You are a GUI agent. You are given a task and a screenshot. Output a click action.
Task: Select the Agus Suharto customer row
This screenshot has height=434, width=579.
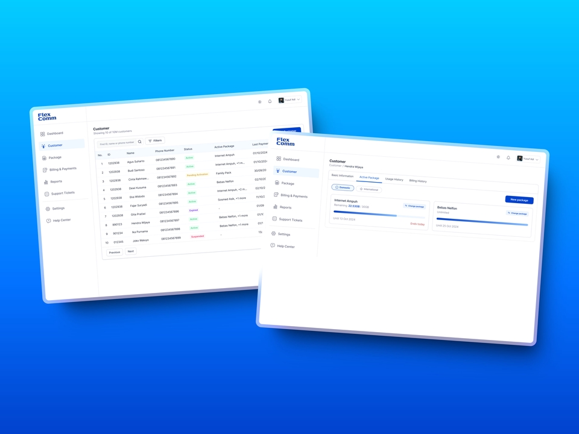click(183, 159)
